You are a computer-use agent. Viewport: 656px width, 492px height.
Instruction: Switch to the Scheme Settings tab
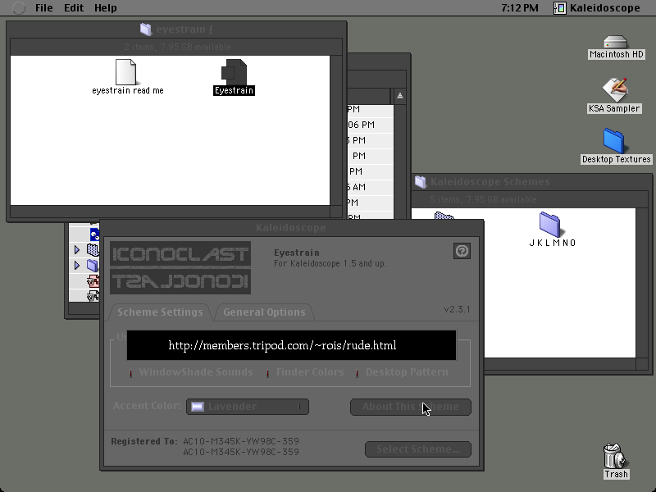click(x=160, y=312)
